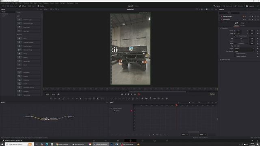Click the Center X input field

[x=238, y=31]
